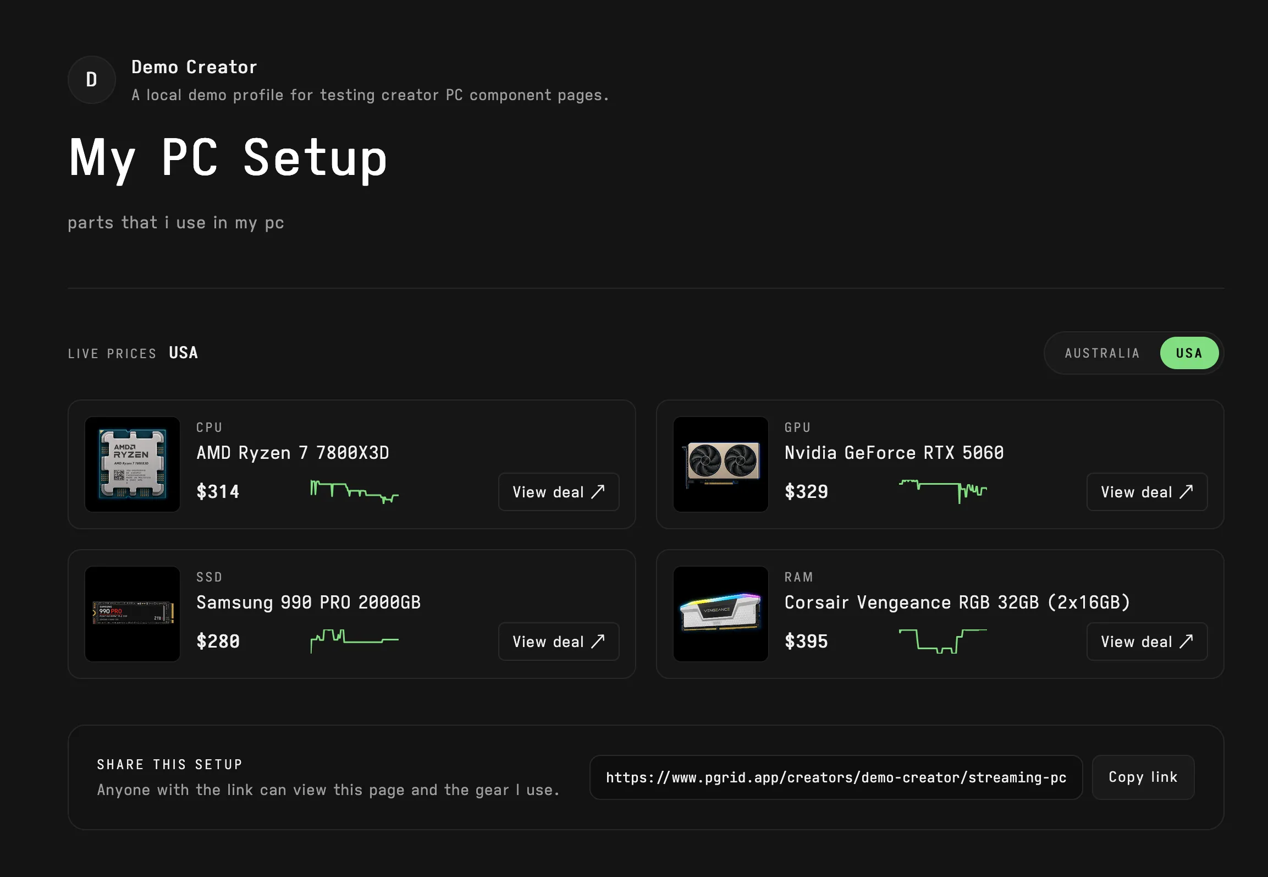
Task: Click the Corsair Vengeance price sparkline
Action: [943, 641]
